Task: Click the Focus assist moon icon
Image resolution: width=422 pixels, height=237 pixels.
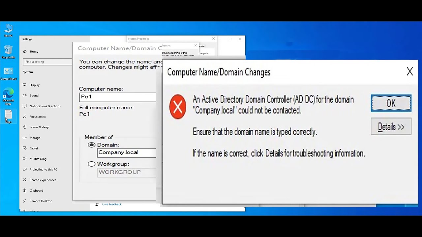Action: (x=25, y=117)
